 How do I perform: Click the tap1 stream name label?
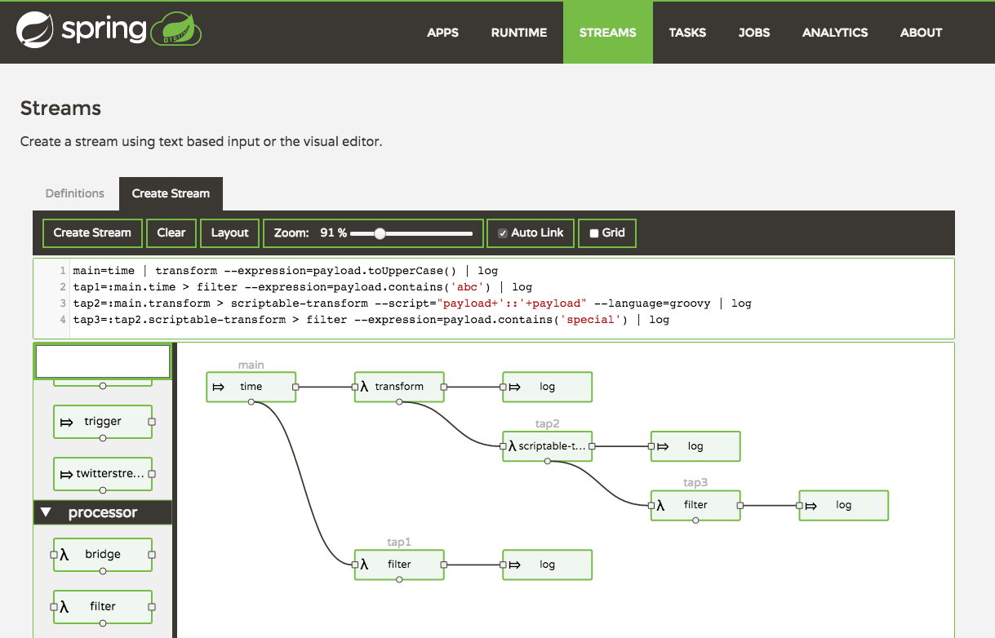[399, 542]
